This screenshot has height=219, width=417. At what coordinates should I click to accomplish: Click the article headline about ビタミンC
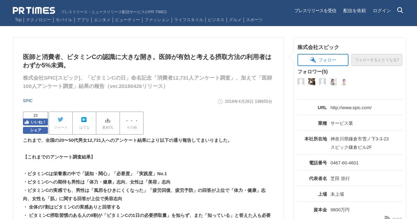[x=147, y=61]
